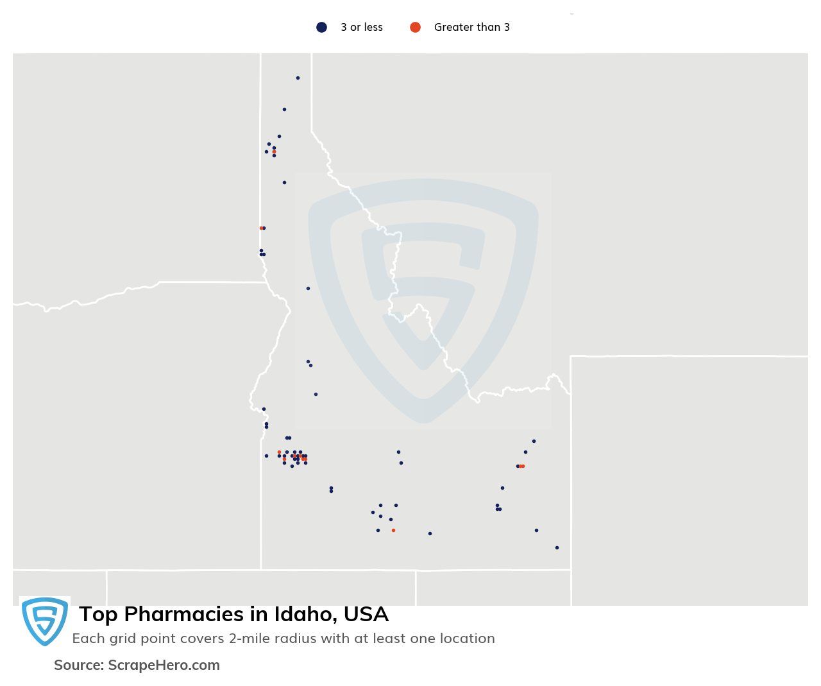
Task: Click the grid point radius subtitle text
Action: pos(284,639)
